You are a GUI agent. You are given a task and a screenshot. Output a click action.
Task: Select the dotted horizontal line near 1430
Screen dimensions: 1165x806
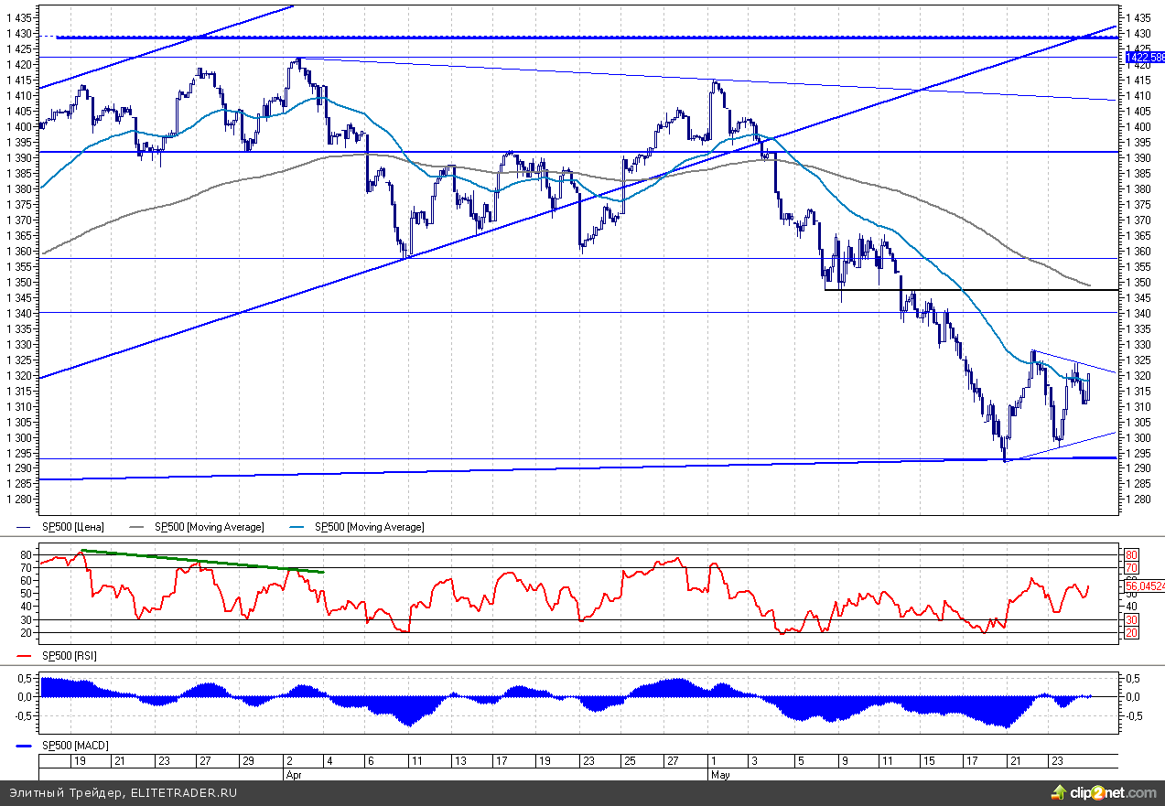point(586,38)
